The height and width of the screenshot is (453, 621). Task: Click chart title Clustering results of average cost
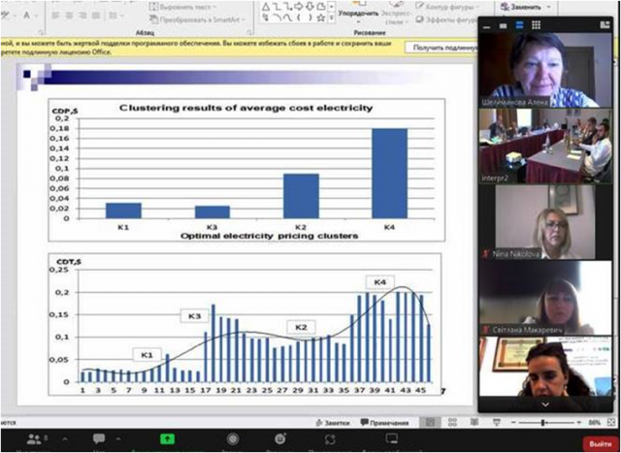point(245,108)
